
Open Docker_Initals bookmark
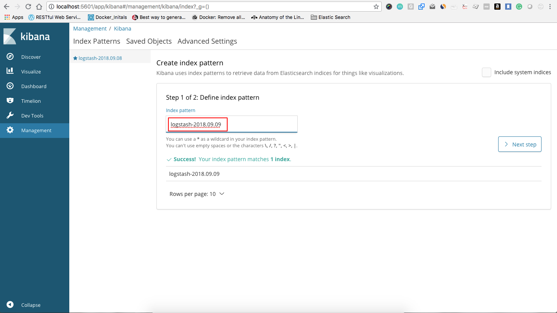coord(108,17)
